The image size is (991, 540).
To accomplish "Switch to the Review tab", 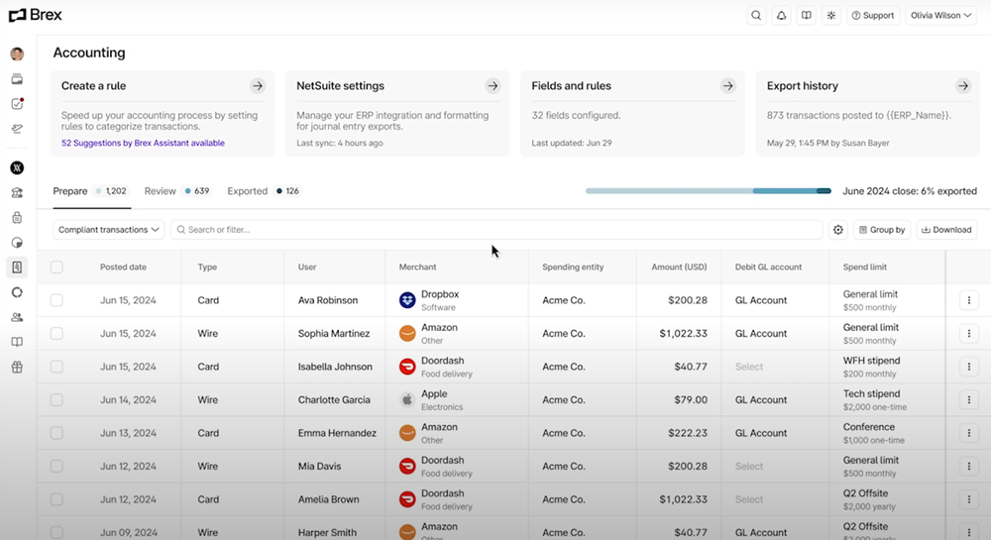I will tap(177, 191).
